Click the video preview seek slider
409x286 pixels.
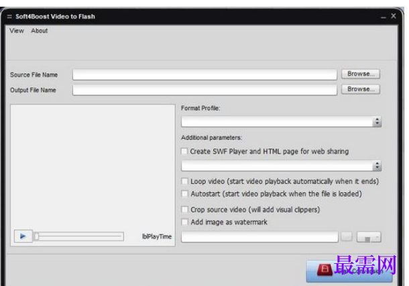tap(78, 236)
